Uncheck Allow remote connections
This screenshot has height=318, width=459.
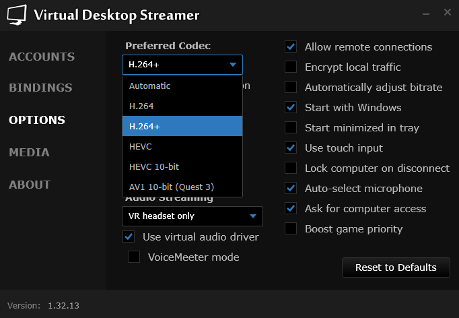(x=291, y=47)
